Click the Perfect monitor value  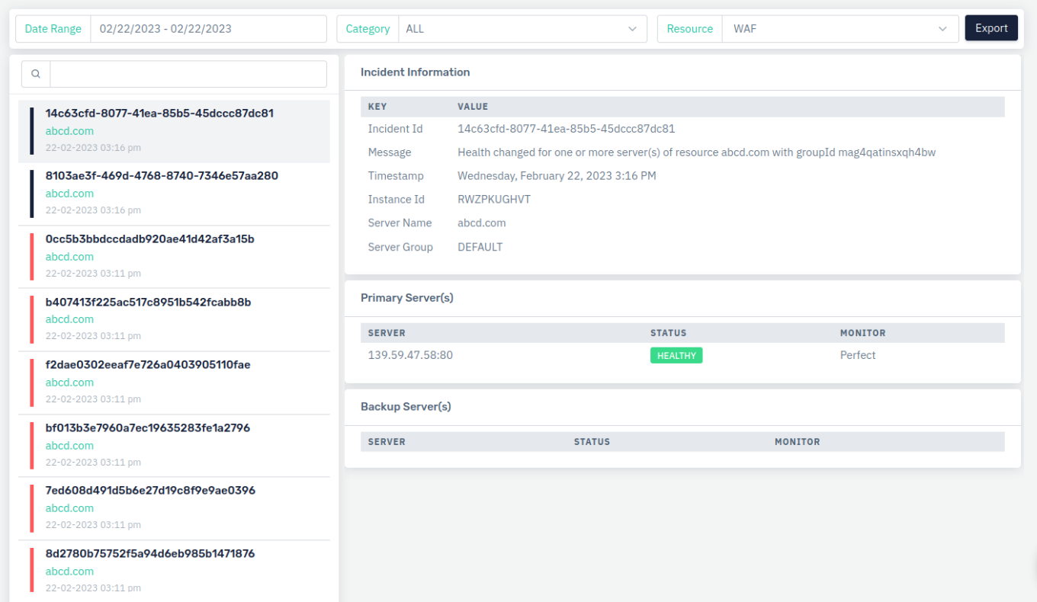point(858,355)
